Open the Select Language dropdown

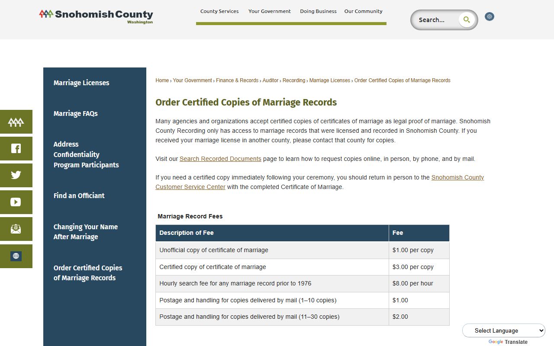click(504, 330)
